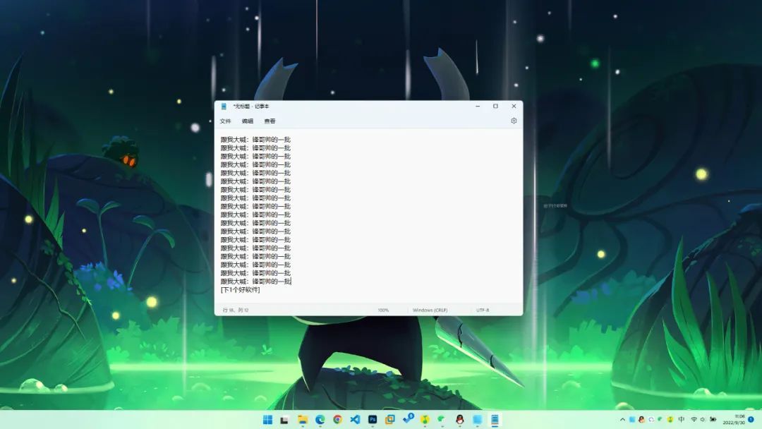The width and height of the screenshot is (762, 429).
Task: Open Notepad's settings gear
Action: 514,121
